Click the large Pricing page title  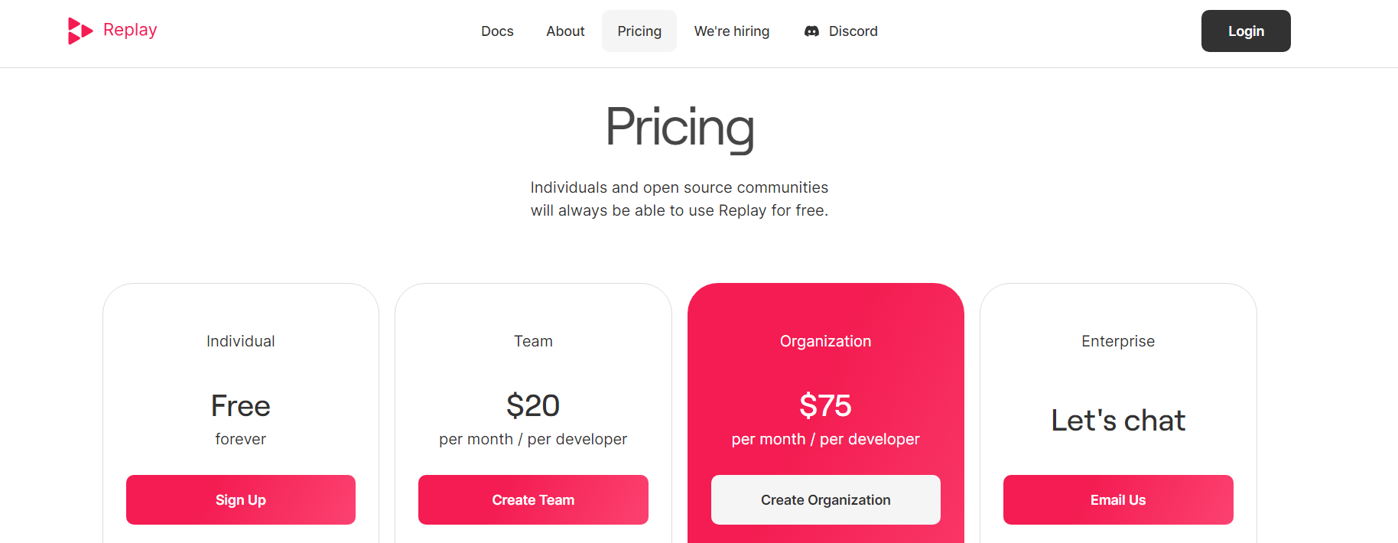(x=680, y=128)
